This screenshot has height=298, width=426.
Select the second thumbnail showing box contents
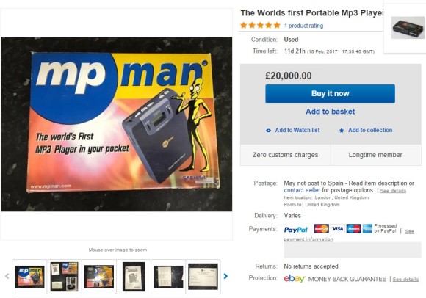point(64,277)
